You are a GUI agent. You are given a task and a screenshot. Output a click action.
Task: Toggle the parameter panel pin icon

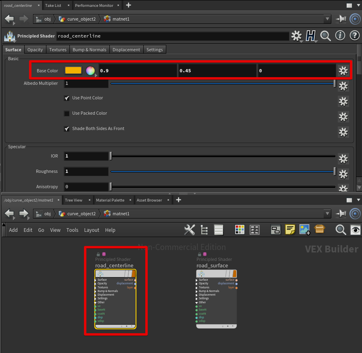coord(341,19)
